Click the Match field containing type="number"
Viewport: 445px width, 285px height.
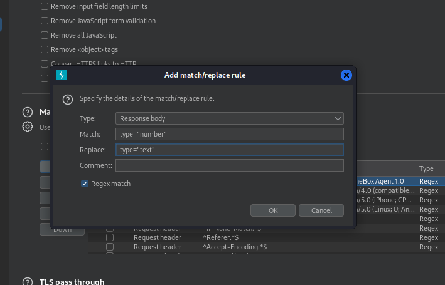tap(230, 134)
